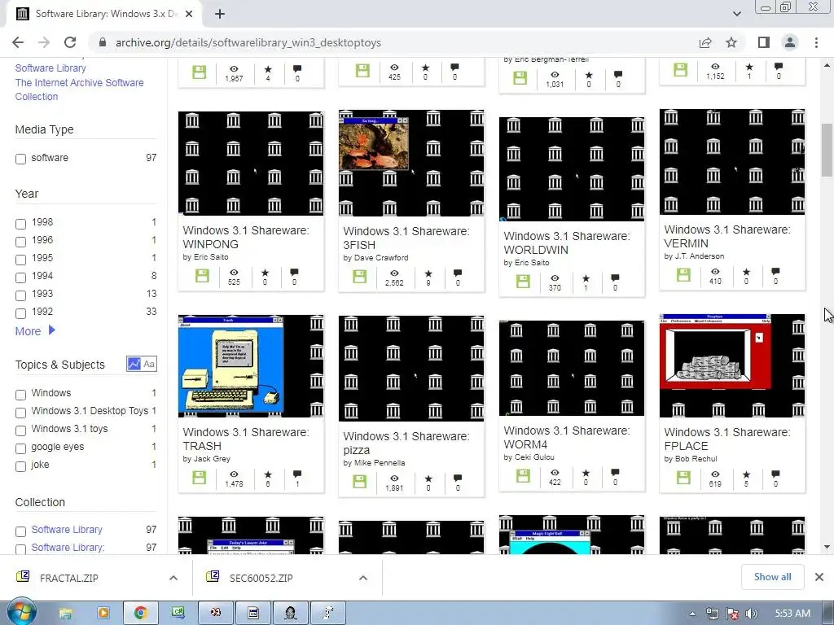The image size is (834, 625).
Task: Close the downloads bar
Action: [819, 577]
